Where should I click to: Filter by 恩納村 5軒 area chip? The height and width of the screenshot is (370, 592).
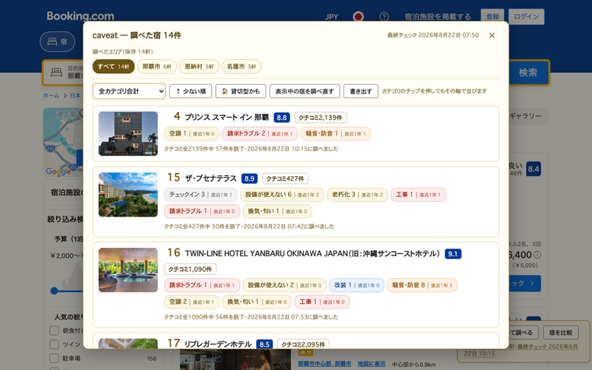point(199,66)
